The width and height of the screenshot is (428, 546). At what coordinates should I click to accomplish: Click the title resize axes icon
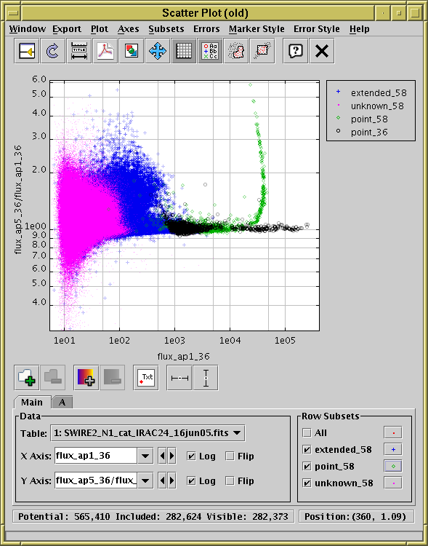(79, 52)
